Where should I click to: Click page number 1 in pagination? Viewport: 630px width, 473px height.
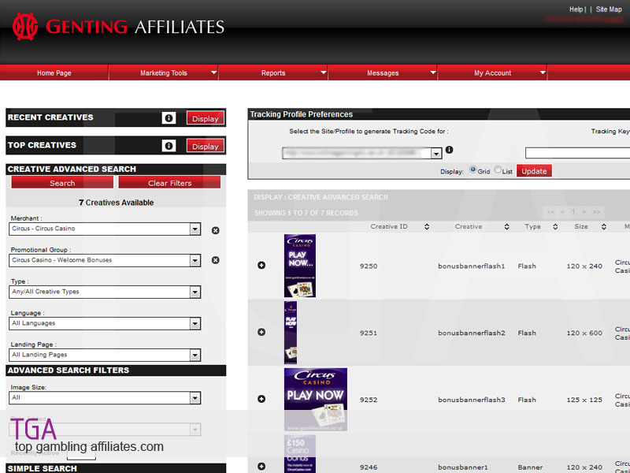coord(573,211)
